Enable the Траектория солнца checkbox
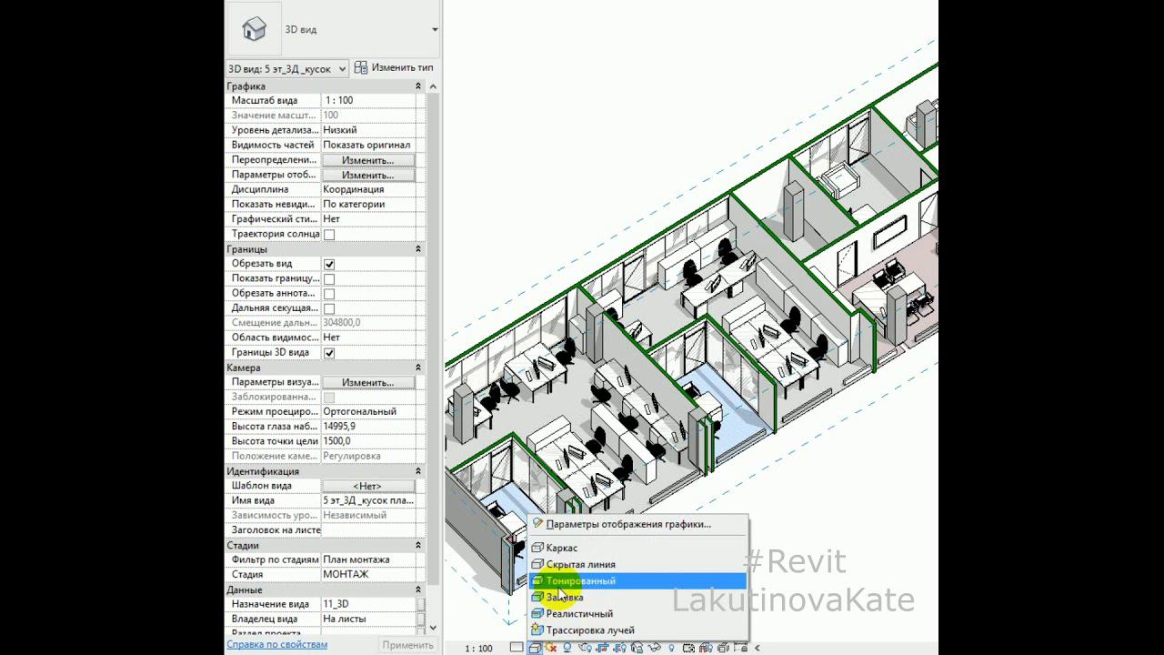The height and width of the screenshot is (655, 1164). tap(329, 235)
